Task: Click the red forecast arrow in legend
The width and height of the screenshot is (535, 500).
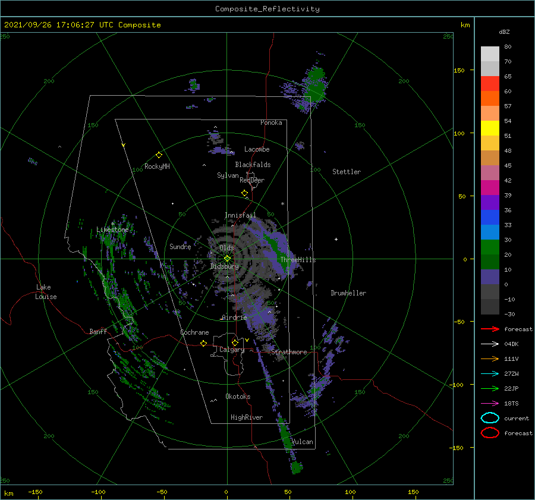Action: point(490,329)
